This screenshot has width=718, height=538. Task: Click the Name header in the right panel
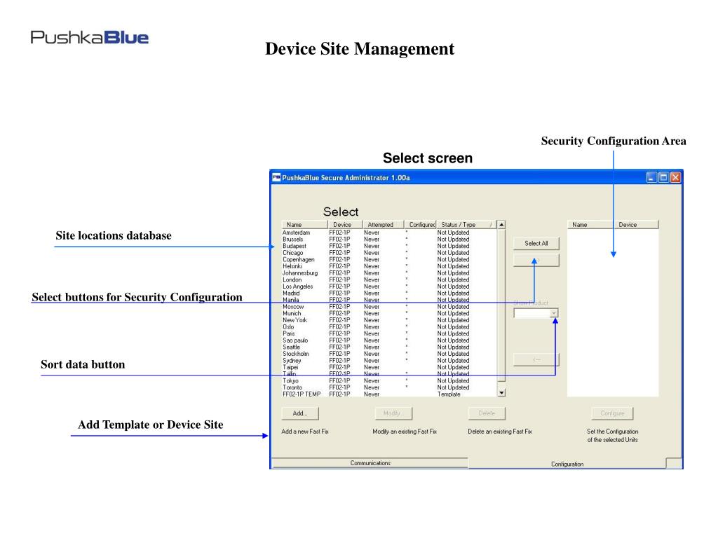click(590, 225)
